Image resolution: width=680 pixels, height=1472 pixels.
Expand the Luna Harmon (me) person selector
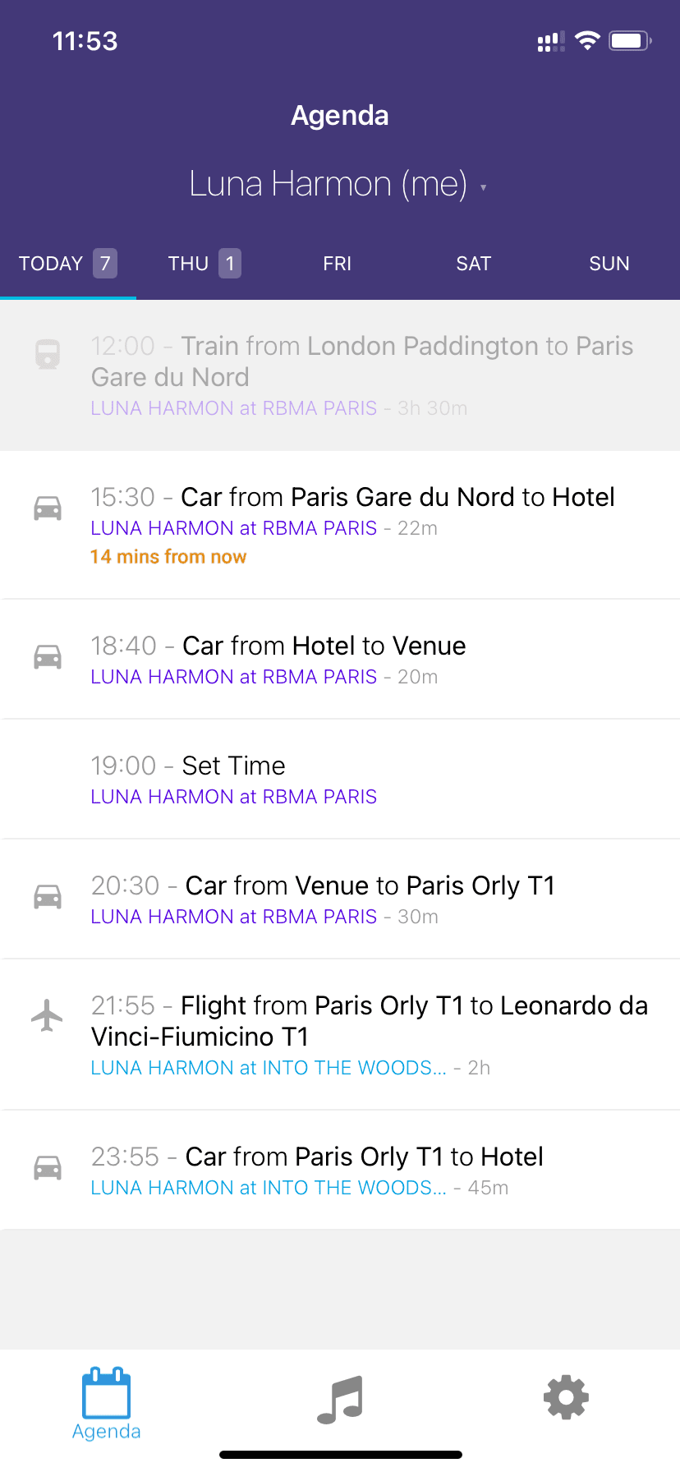pos(339,184)
